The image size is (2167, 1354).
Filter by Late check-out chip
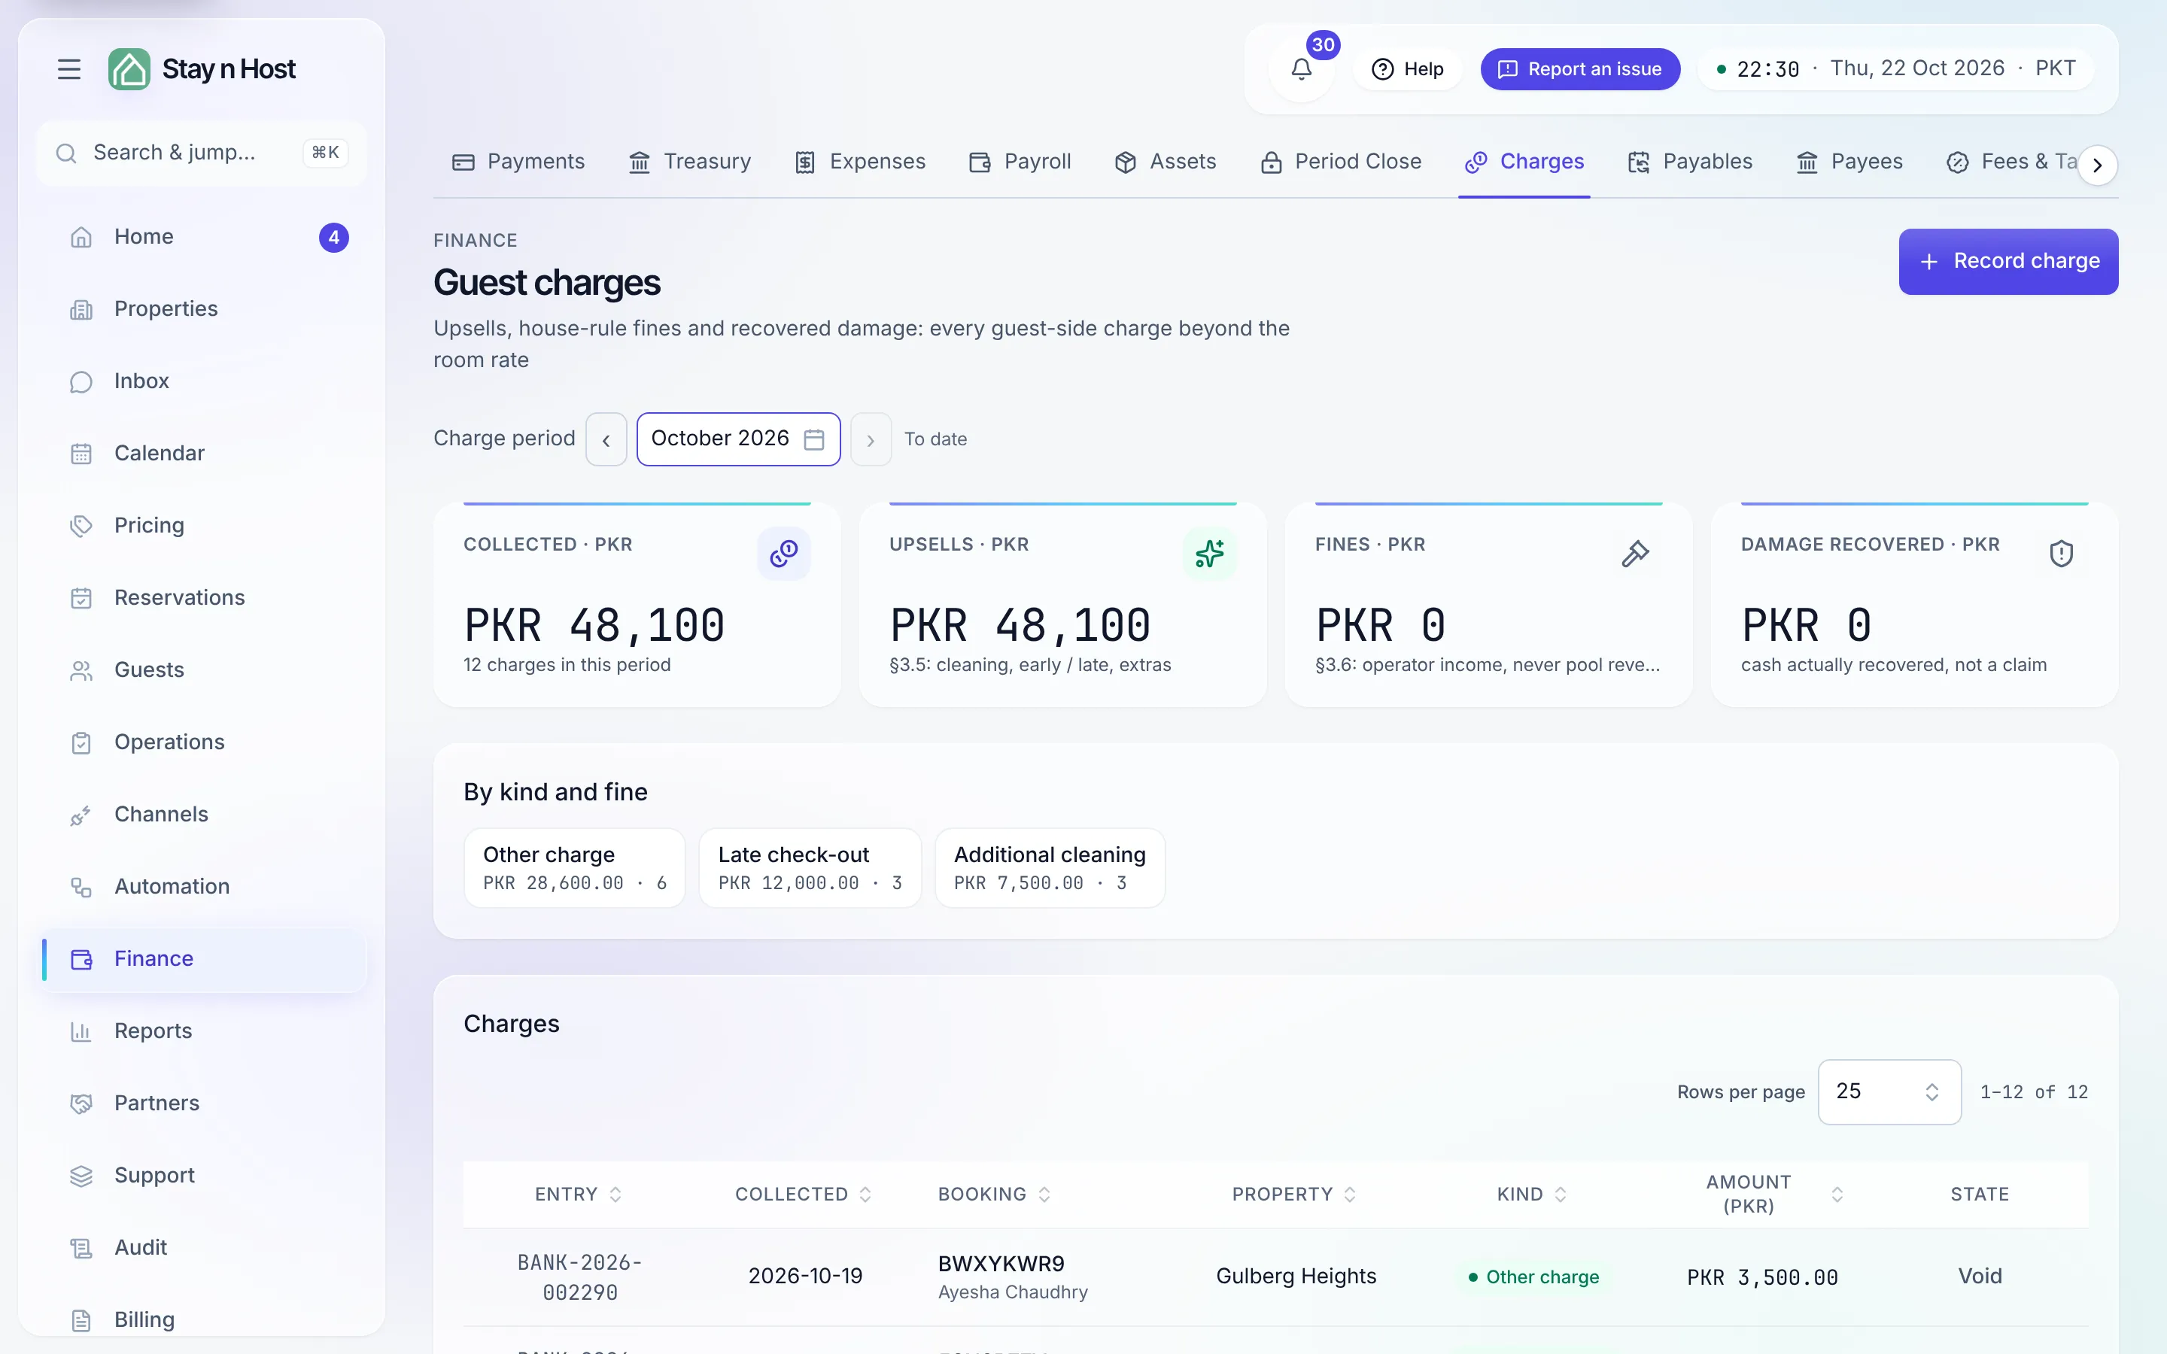pos(810,868)
